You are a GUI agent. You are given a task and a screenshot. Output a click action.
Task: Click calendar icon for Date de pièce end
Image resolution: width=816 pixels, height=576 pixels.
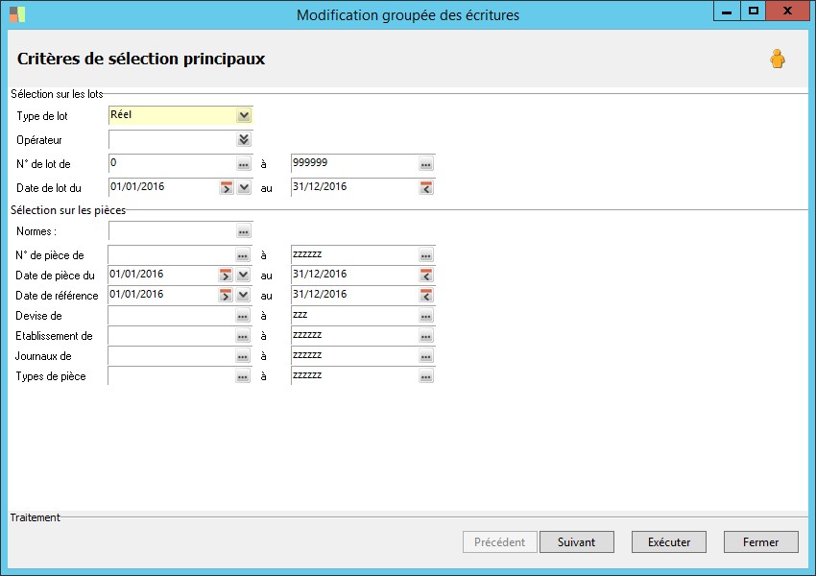coord(426,276)
